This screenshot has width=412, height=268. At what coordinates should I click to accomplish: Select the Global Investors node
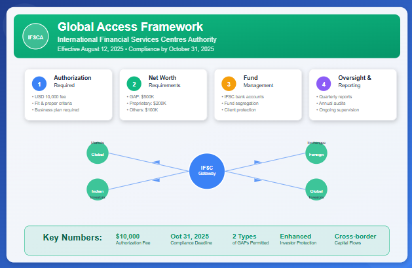(x=316, y=189)
